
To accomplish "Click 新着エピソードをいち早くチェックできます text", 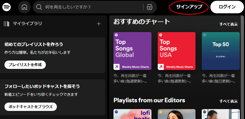I will 41,94.
